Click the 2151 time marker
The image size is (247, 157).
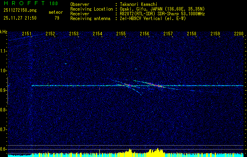point(27,33)
